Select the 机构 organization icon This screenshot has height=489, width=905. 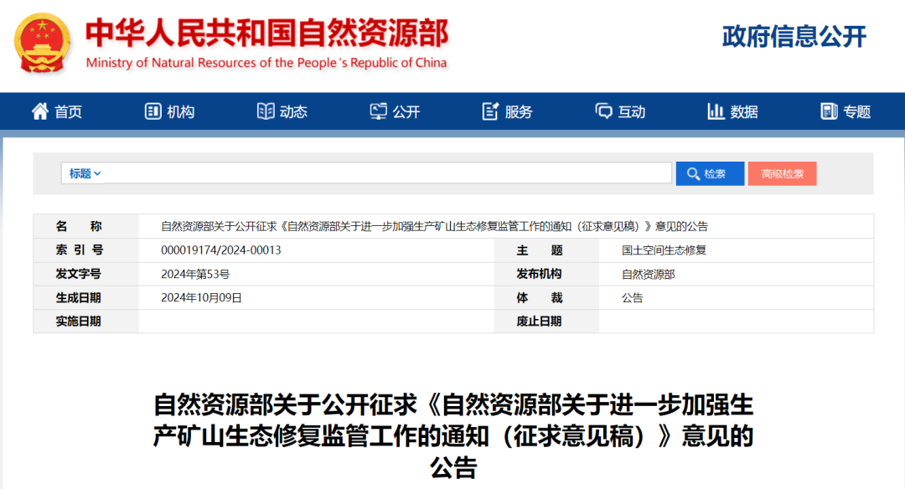[x=153, y=111]
